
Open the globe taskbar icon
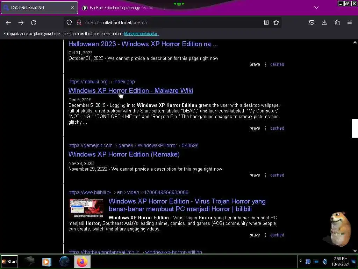point(64,261)
